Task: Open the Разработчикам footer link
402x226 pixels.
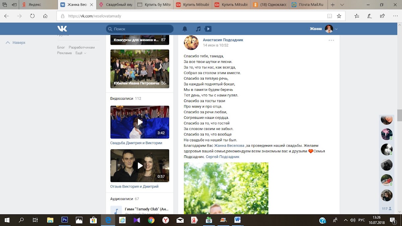Action: (x=82, y=48)
